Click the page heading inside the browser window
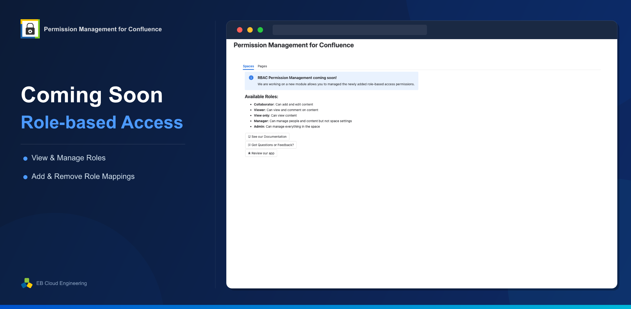This screenshot has height=309, width=631. tap(294, 45)
